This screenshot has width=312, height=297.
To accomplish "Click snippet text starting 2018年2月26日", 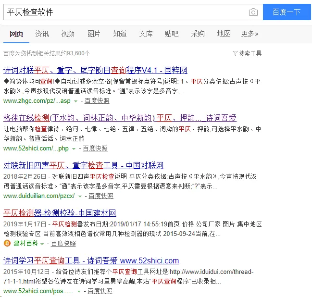I will tap(130, 181).
